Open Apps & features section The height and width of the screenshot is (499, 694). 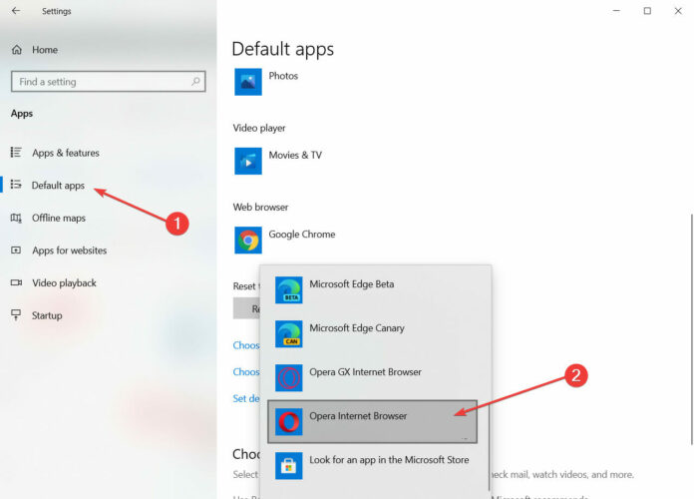pyautogui.click(x=66, y=153)
